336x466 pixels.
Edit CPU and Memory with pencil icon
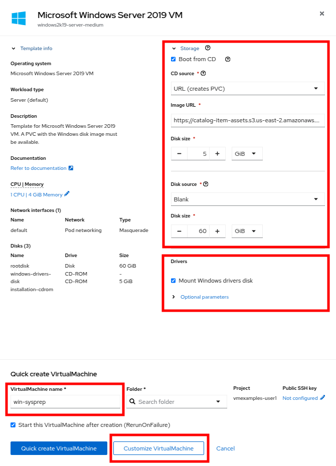pos(67,194)
